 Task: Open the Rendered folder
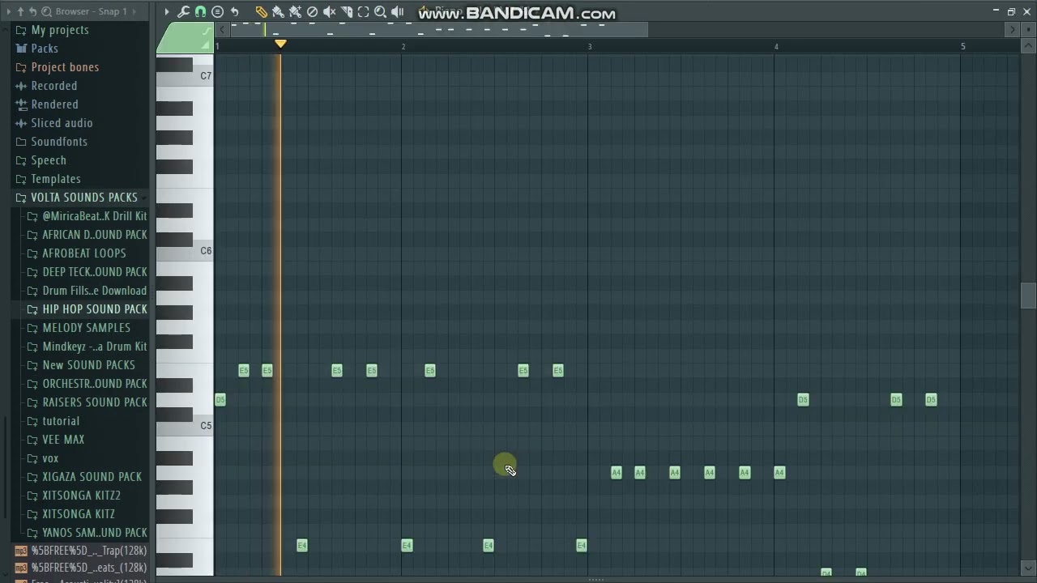[53, 104]
